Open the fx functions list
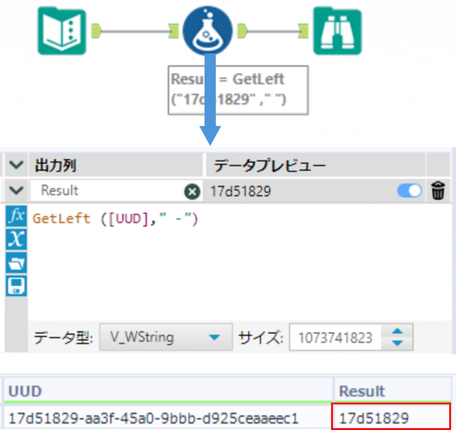 coord(16,217)
